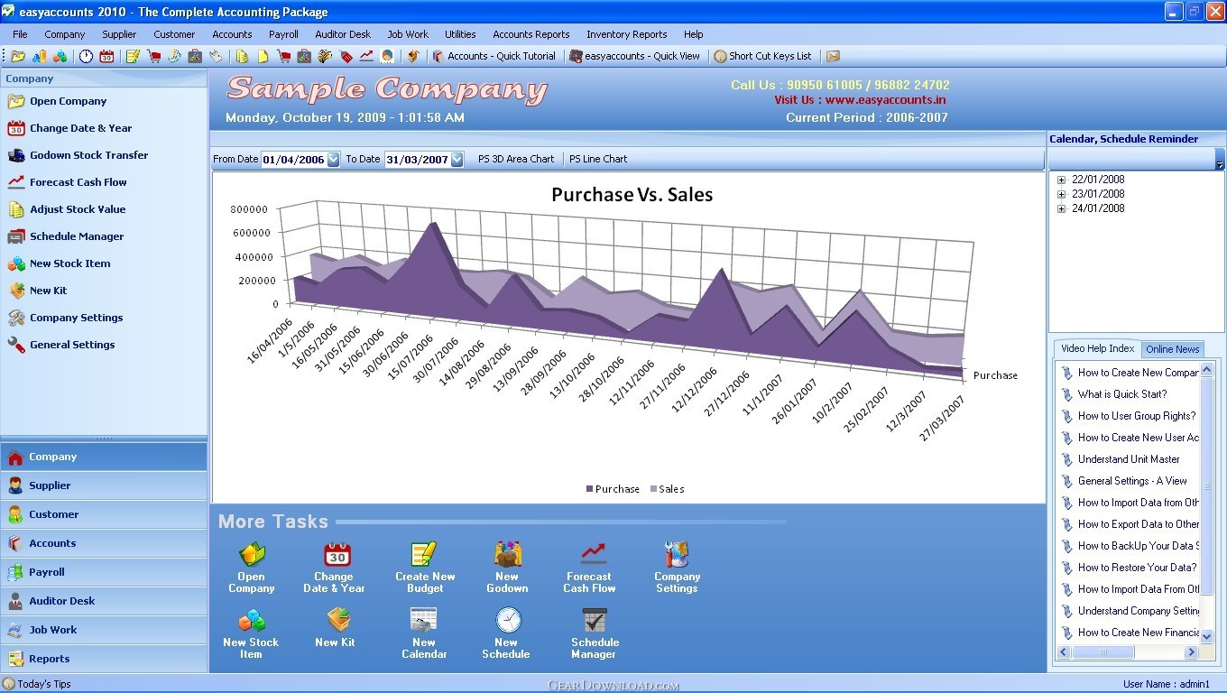Click Schedule Manager icon in More Tasks
Image resolution: width=1227 pixels, height=693 pixels.
pyautogui.click(x=595, y=621)
